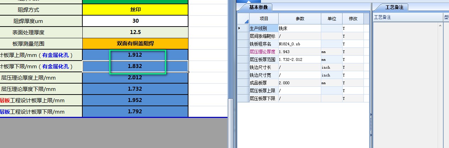This screenshot has height=148, width=449.
Task: Select the cell with value 1.792
Action: (135, 112)
